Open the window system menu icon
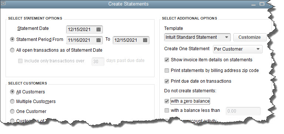Image resolution: width=284 pixels, height=134 pixels. tap(3, 3)
